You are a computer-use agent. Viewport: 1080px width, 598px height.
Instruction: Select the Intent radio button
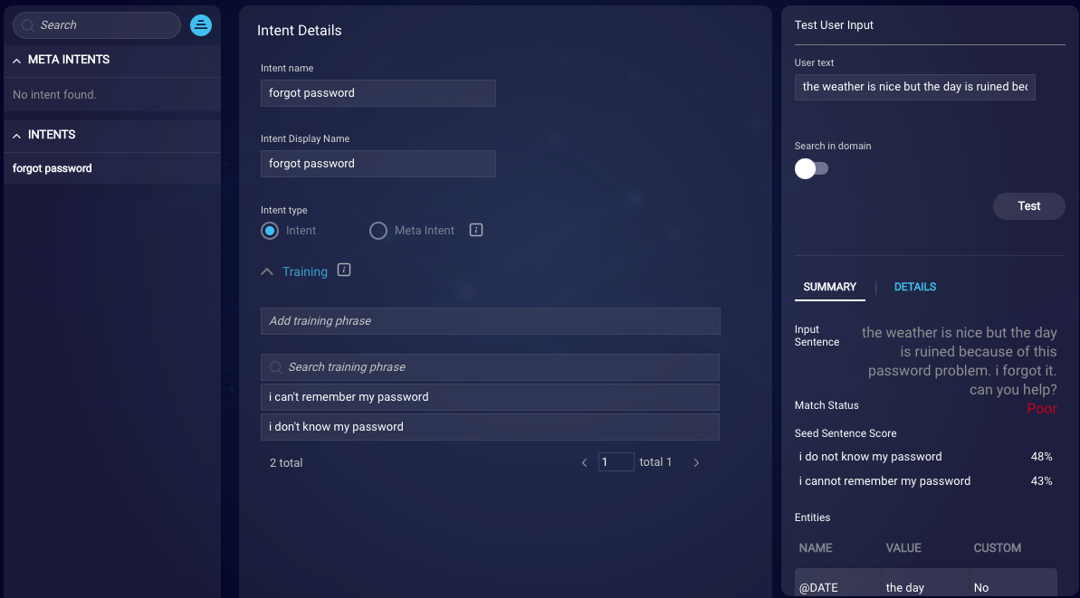pos(269,231)
